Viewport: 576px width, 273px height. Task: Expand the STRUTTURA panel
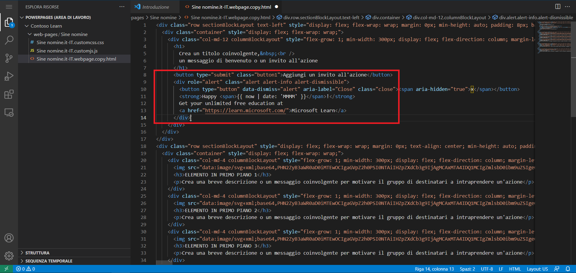coord(37,253)
